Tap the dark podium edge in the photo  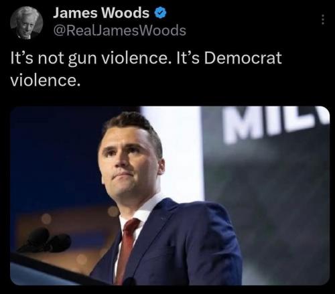point(52,269)
